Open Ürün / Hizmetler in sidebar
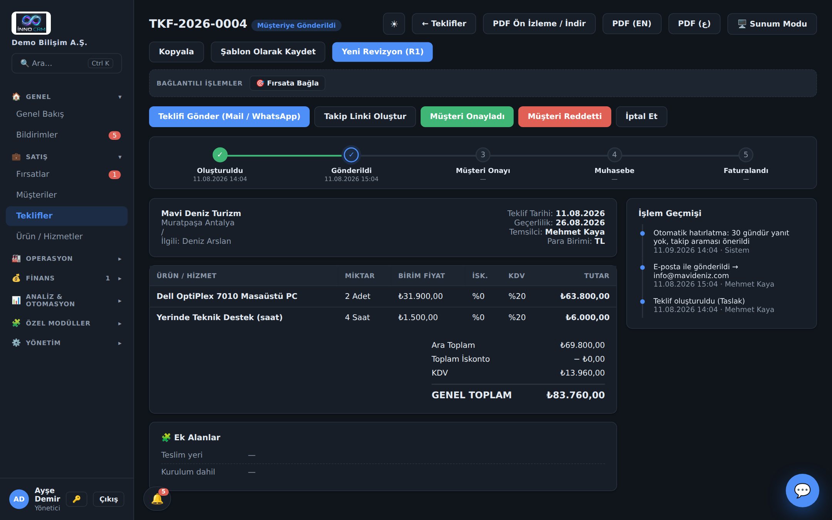The image size is (832, 520). click(x=67, y=237)
